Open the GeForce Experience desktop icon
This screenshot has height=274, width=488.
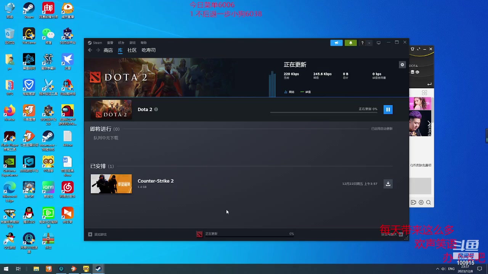[10, 166]
